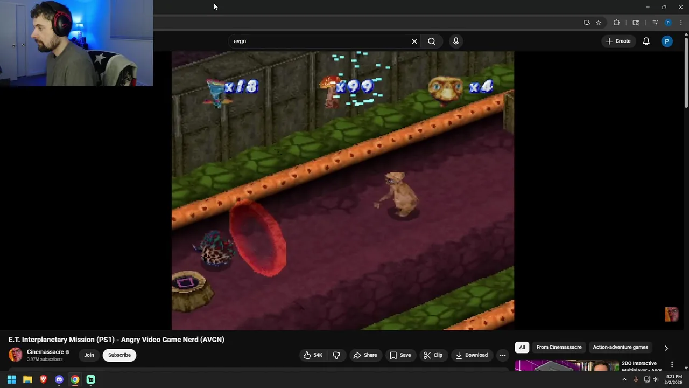Open File Explorer from the taskbar
This screenshot has width=689, height=388.
pos(27,379)
